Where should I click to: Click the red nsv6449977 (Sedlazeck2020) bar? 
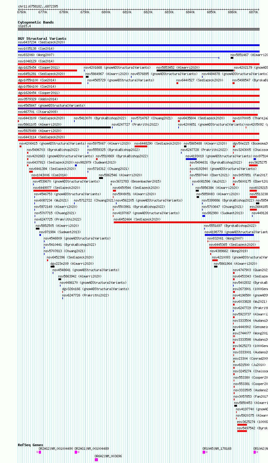[46, 191]
